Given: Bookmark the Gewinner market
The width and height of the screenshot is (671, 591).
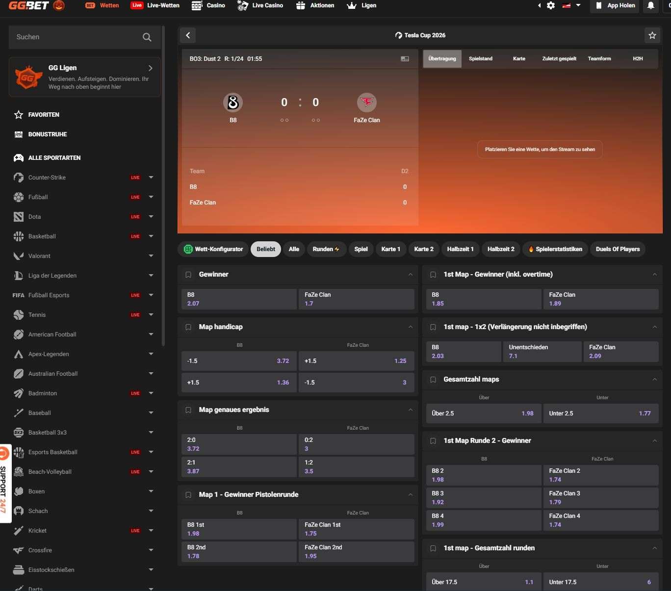Looking at the screenshot, I should coord(188,275).
